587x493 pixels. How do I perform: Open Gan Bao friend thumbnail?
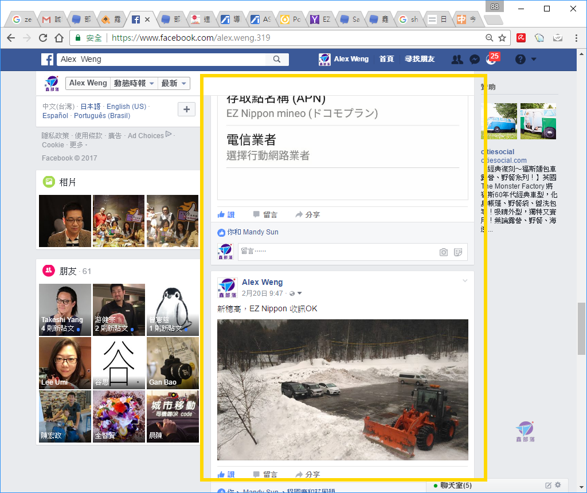(x=173, y=363)
